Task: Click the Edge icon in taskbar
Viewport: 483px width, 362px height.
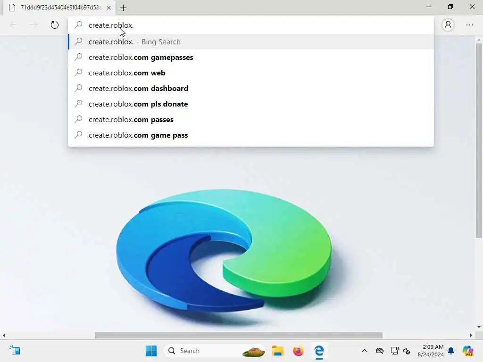Action: 319,351
